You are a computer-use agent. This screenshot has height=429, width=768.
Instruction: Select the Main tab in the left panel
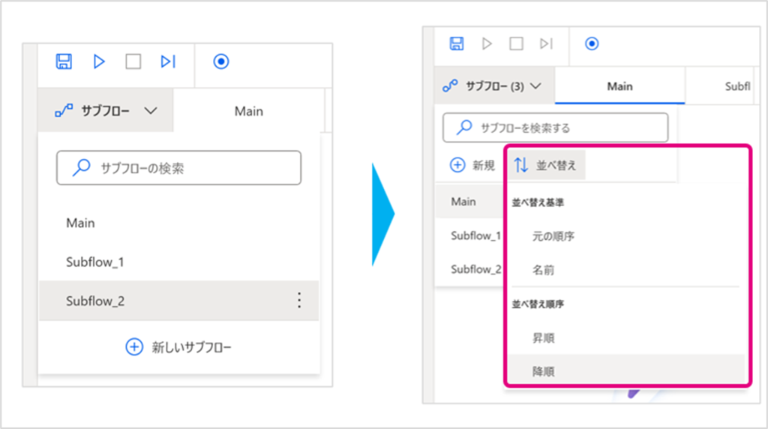pos(249,111)
